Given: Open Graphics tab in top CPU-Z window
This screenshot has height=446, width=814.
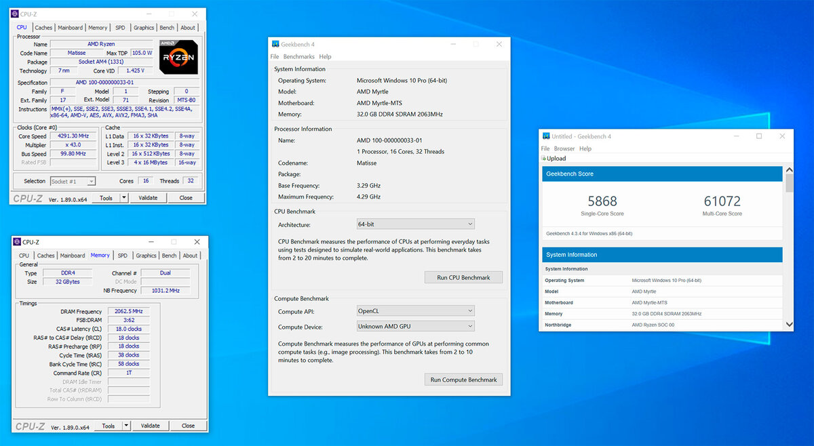Looking at the screenshot, I should click(x=144, y=28).
